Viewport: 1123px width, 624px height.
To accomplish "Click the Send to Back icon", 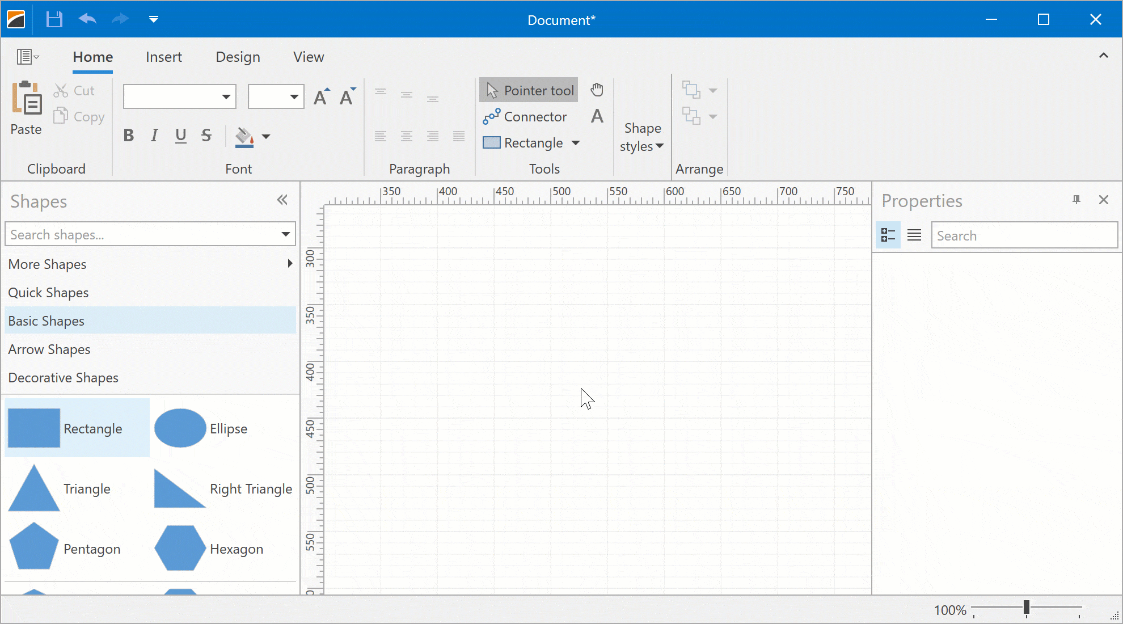I will pyautogui.click(x=693, y=116).
